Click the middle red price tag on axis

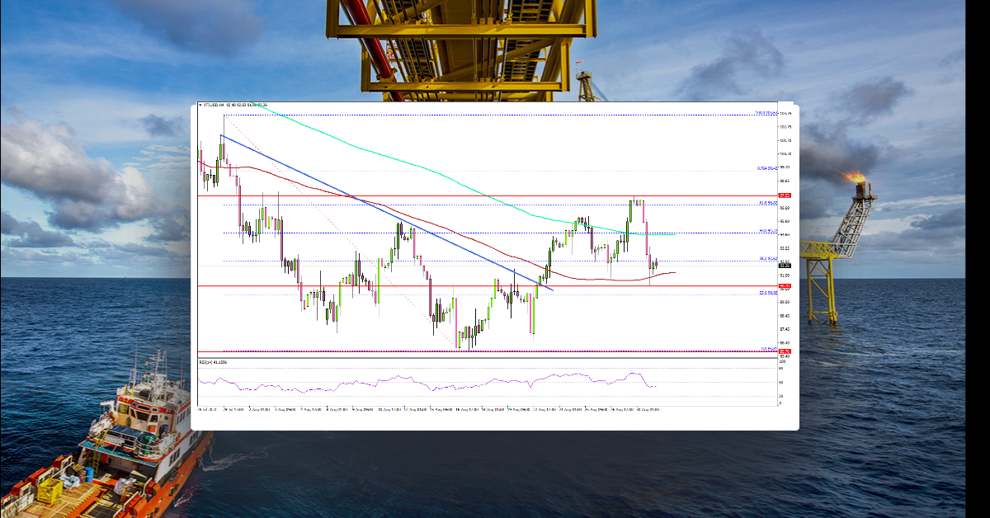tap(785, 286)
